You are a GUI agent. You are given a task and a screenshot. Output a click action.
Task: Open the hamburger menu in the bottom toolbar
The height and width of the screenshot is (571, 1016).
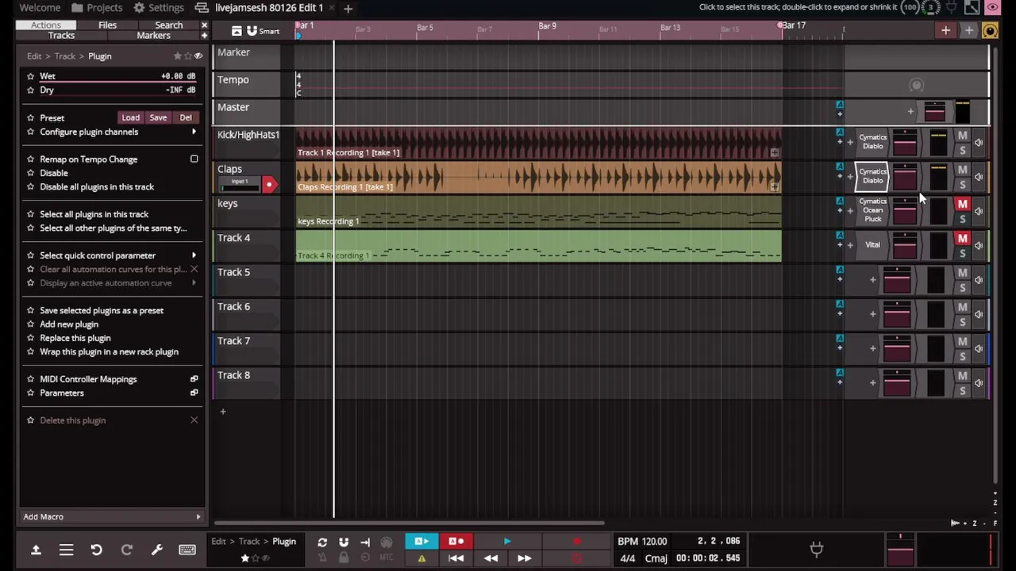pyautogui.click(x=66, y=550)
